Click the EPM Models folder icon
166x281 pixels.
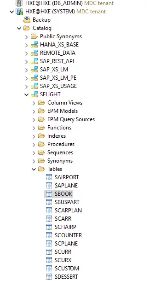pos(41,111)
